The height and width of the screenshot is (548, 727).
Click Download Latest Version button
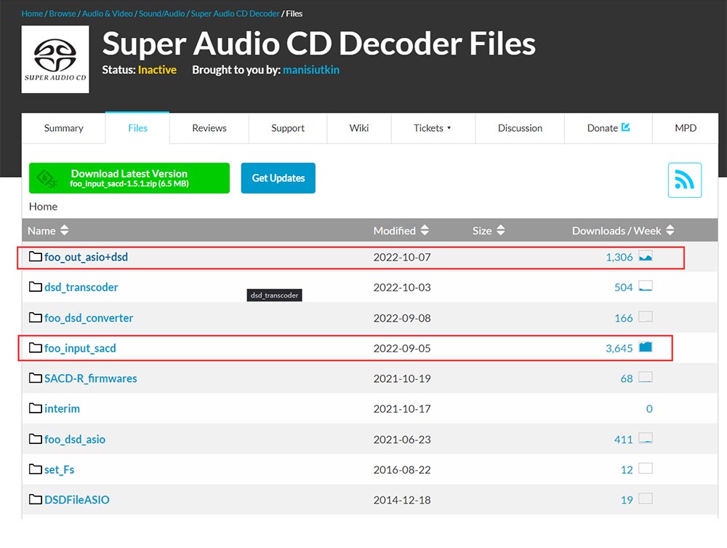pyautogui.click(x=129, y=178)
